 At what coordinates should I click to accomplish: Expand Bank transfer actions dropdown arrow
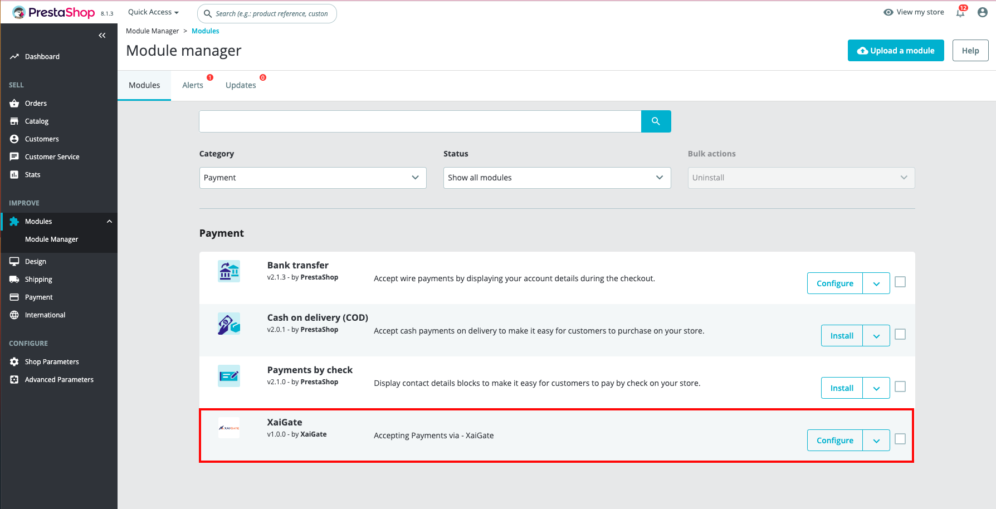[876, 283]
